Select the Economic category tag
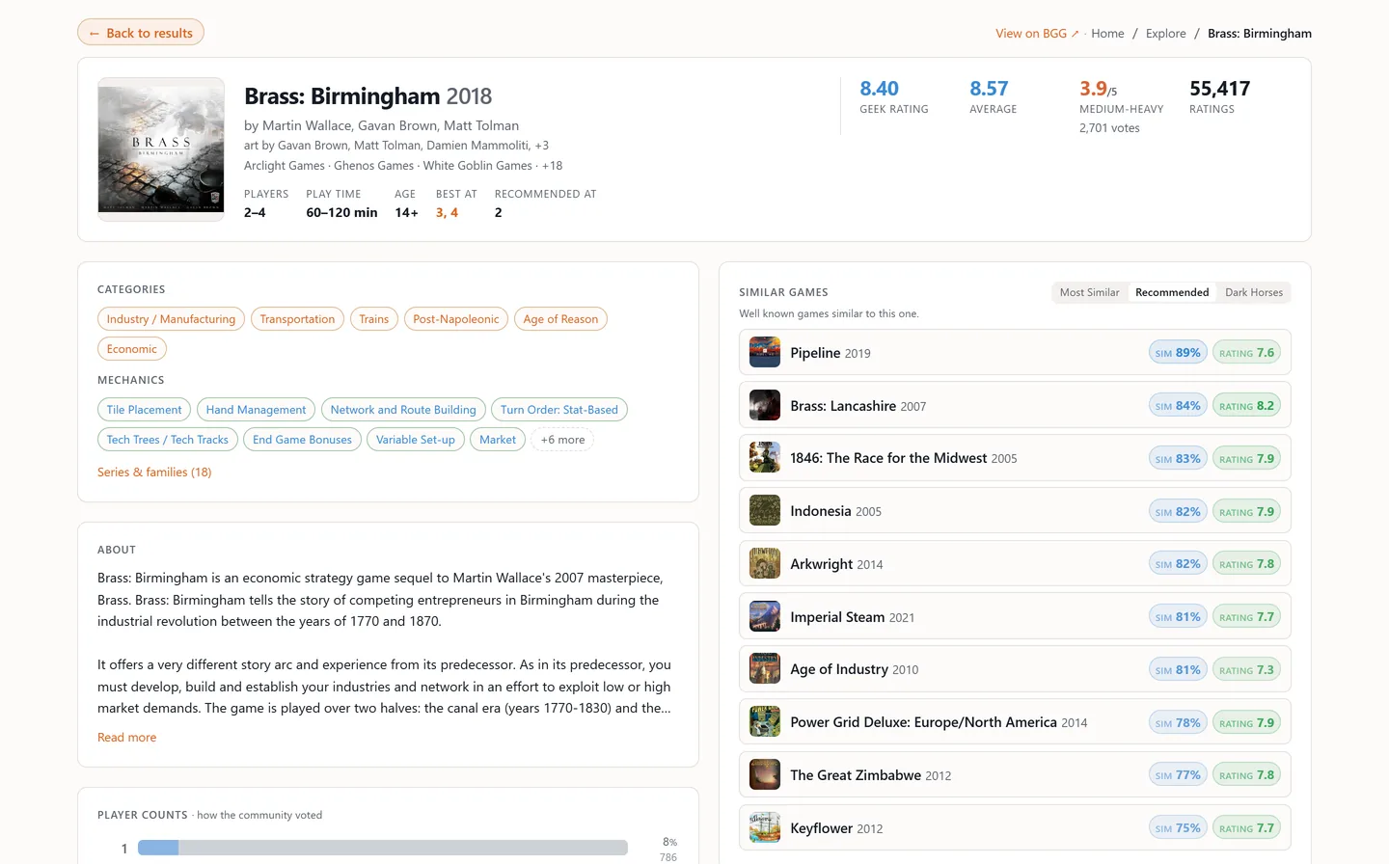The width and height of the screenshot is (1389, 864). [132, 349]
